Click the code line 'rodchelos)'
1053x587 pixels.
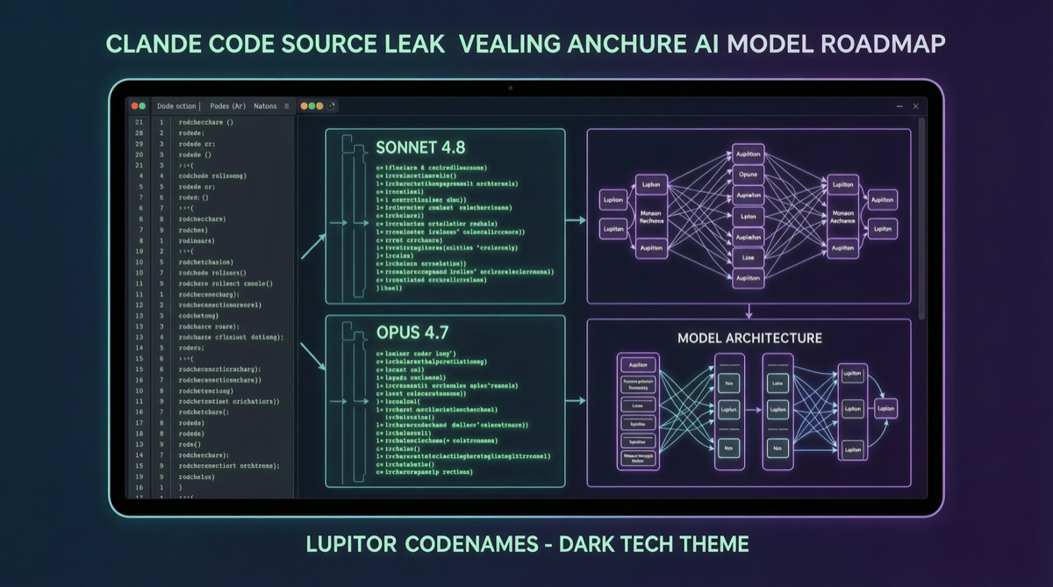[x=196, y=476]
